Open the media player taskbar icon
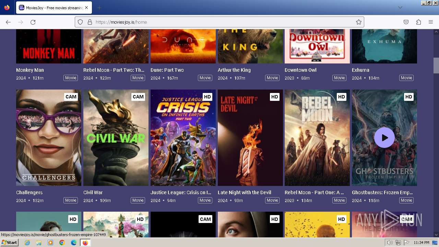The image size is (439, 247). point(50,243)
